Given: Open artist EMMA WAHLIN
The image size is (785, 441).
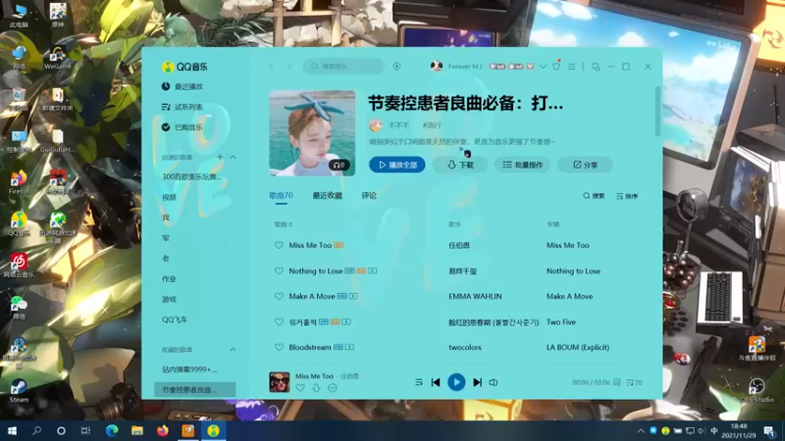Looking at the screenshot, I should click(x=475, y=297).
